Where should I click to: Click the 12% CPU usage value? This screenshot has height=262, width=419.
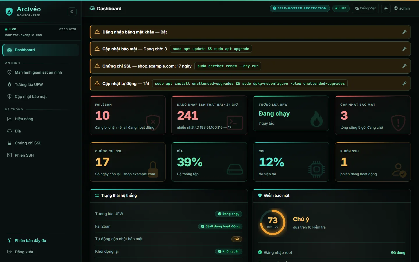(271, 162)
